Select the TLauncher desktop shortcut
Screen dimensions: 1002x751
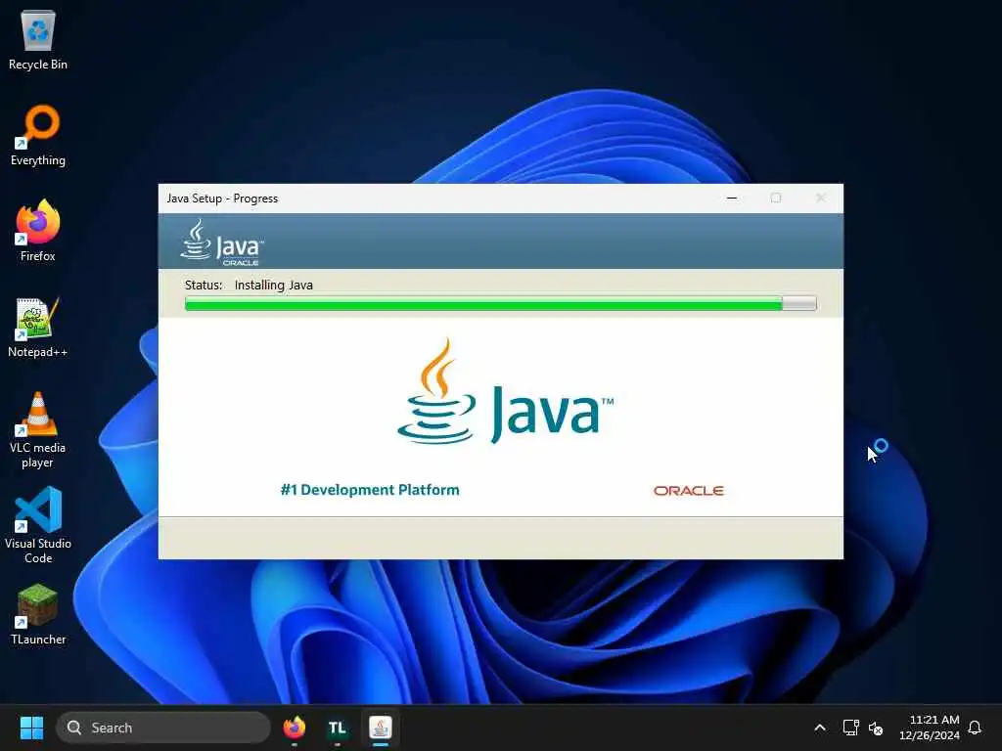[38, 614]
